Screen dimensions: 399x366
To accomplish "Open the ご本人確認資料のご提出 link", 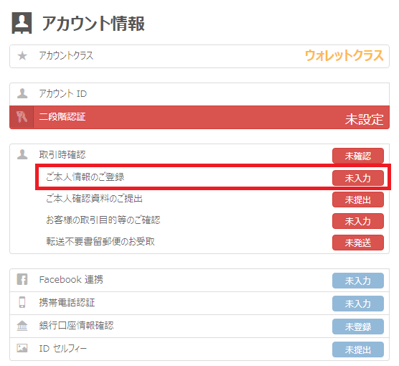I will click(94, 199).
